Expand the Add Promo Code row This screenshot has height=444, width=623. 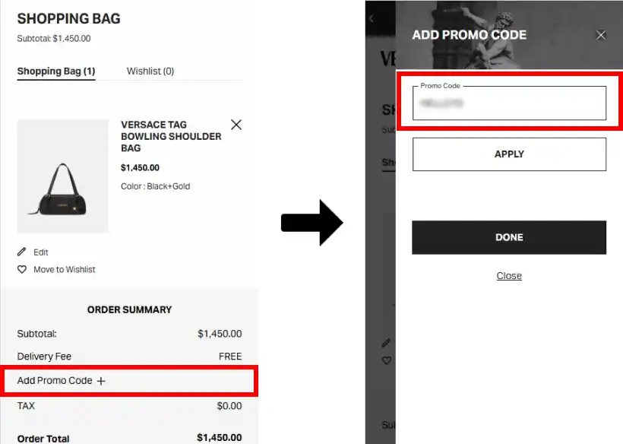click(x=55, y=380)
